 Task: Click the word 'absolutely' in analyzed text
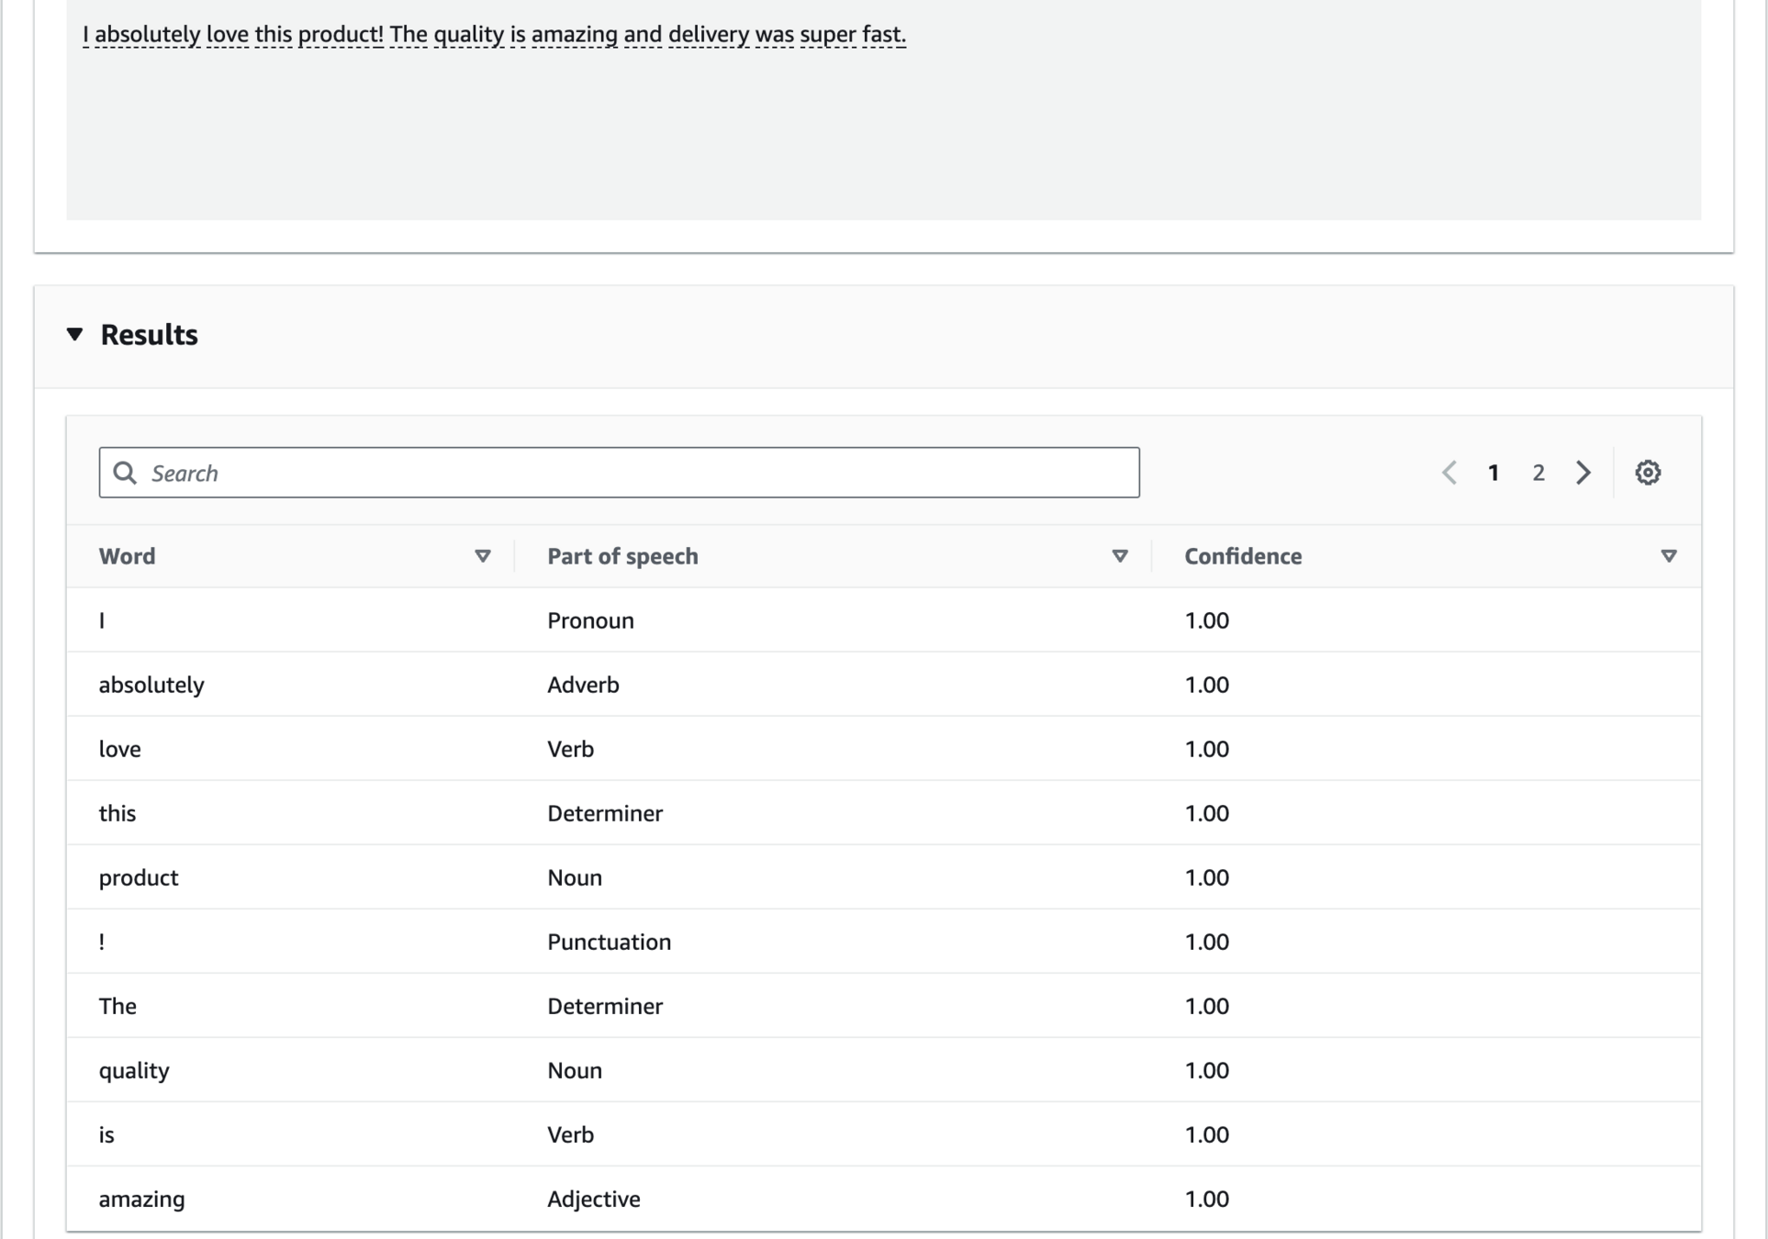[148, 35]
